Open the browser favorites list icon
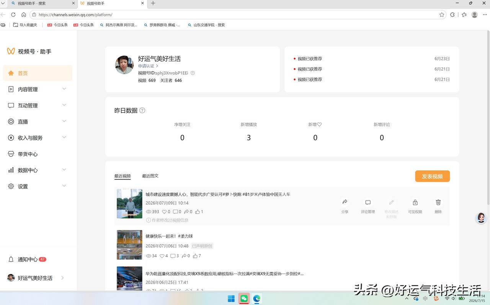Screen dimensions: 490x305 coord(464,15)
